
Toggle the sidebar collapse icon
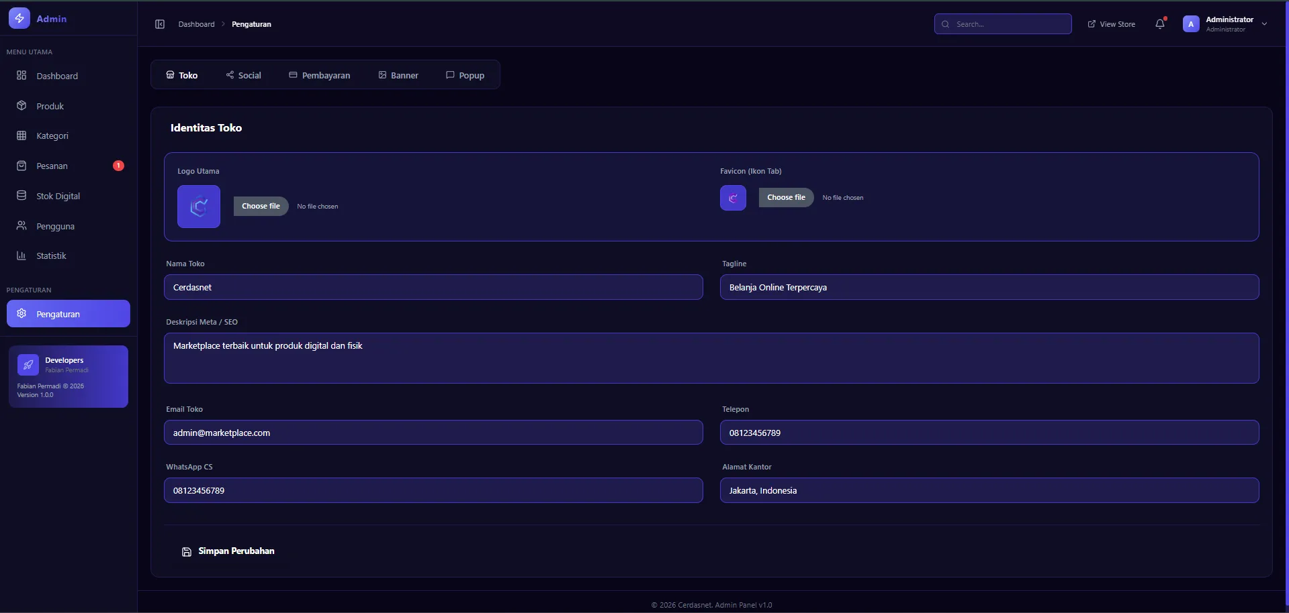coord(160,24)
